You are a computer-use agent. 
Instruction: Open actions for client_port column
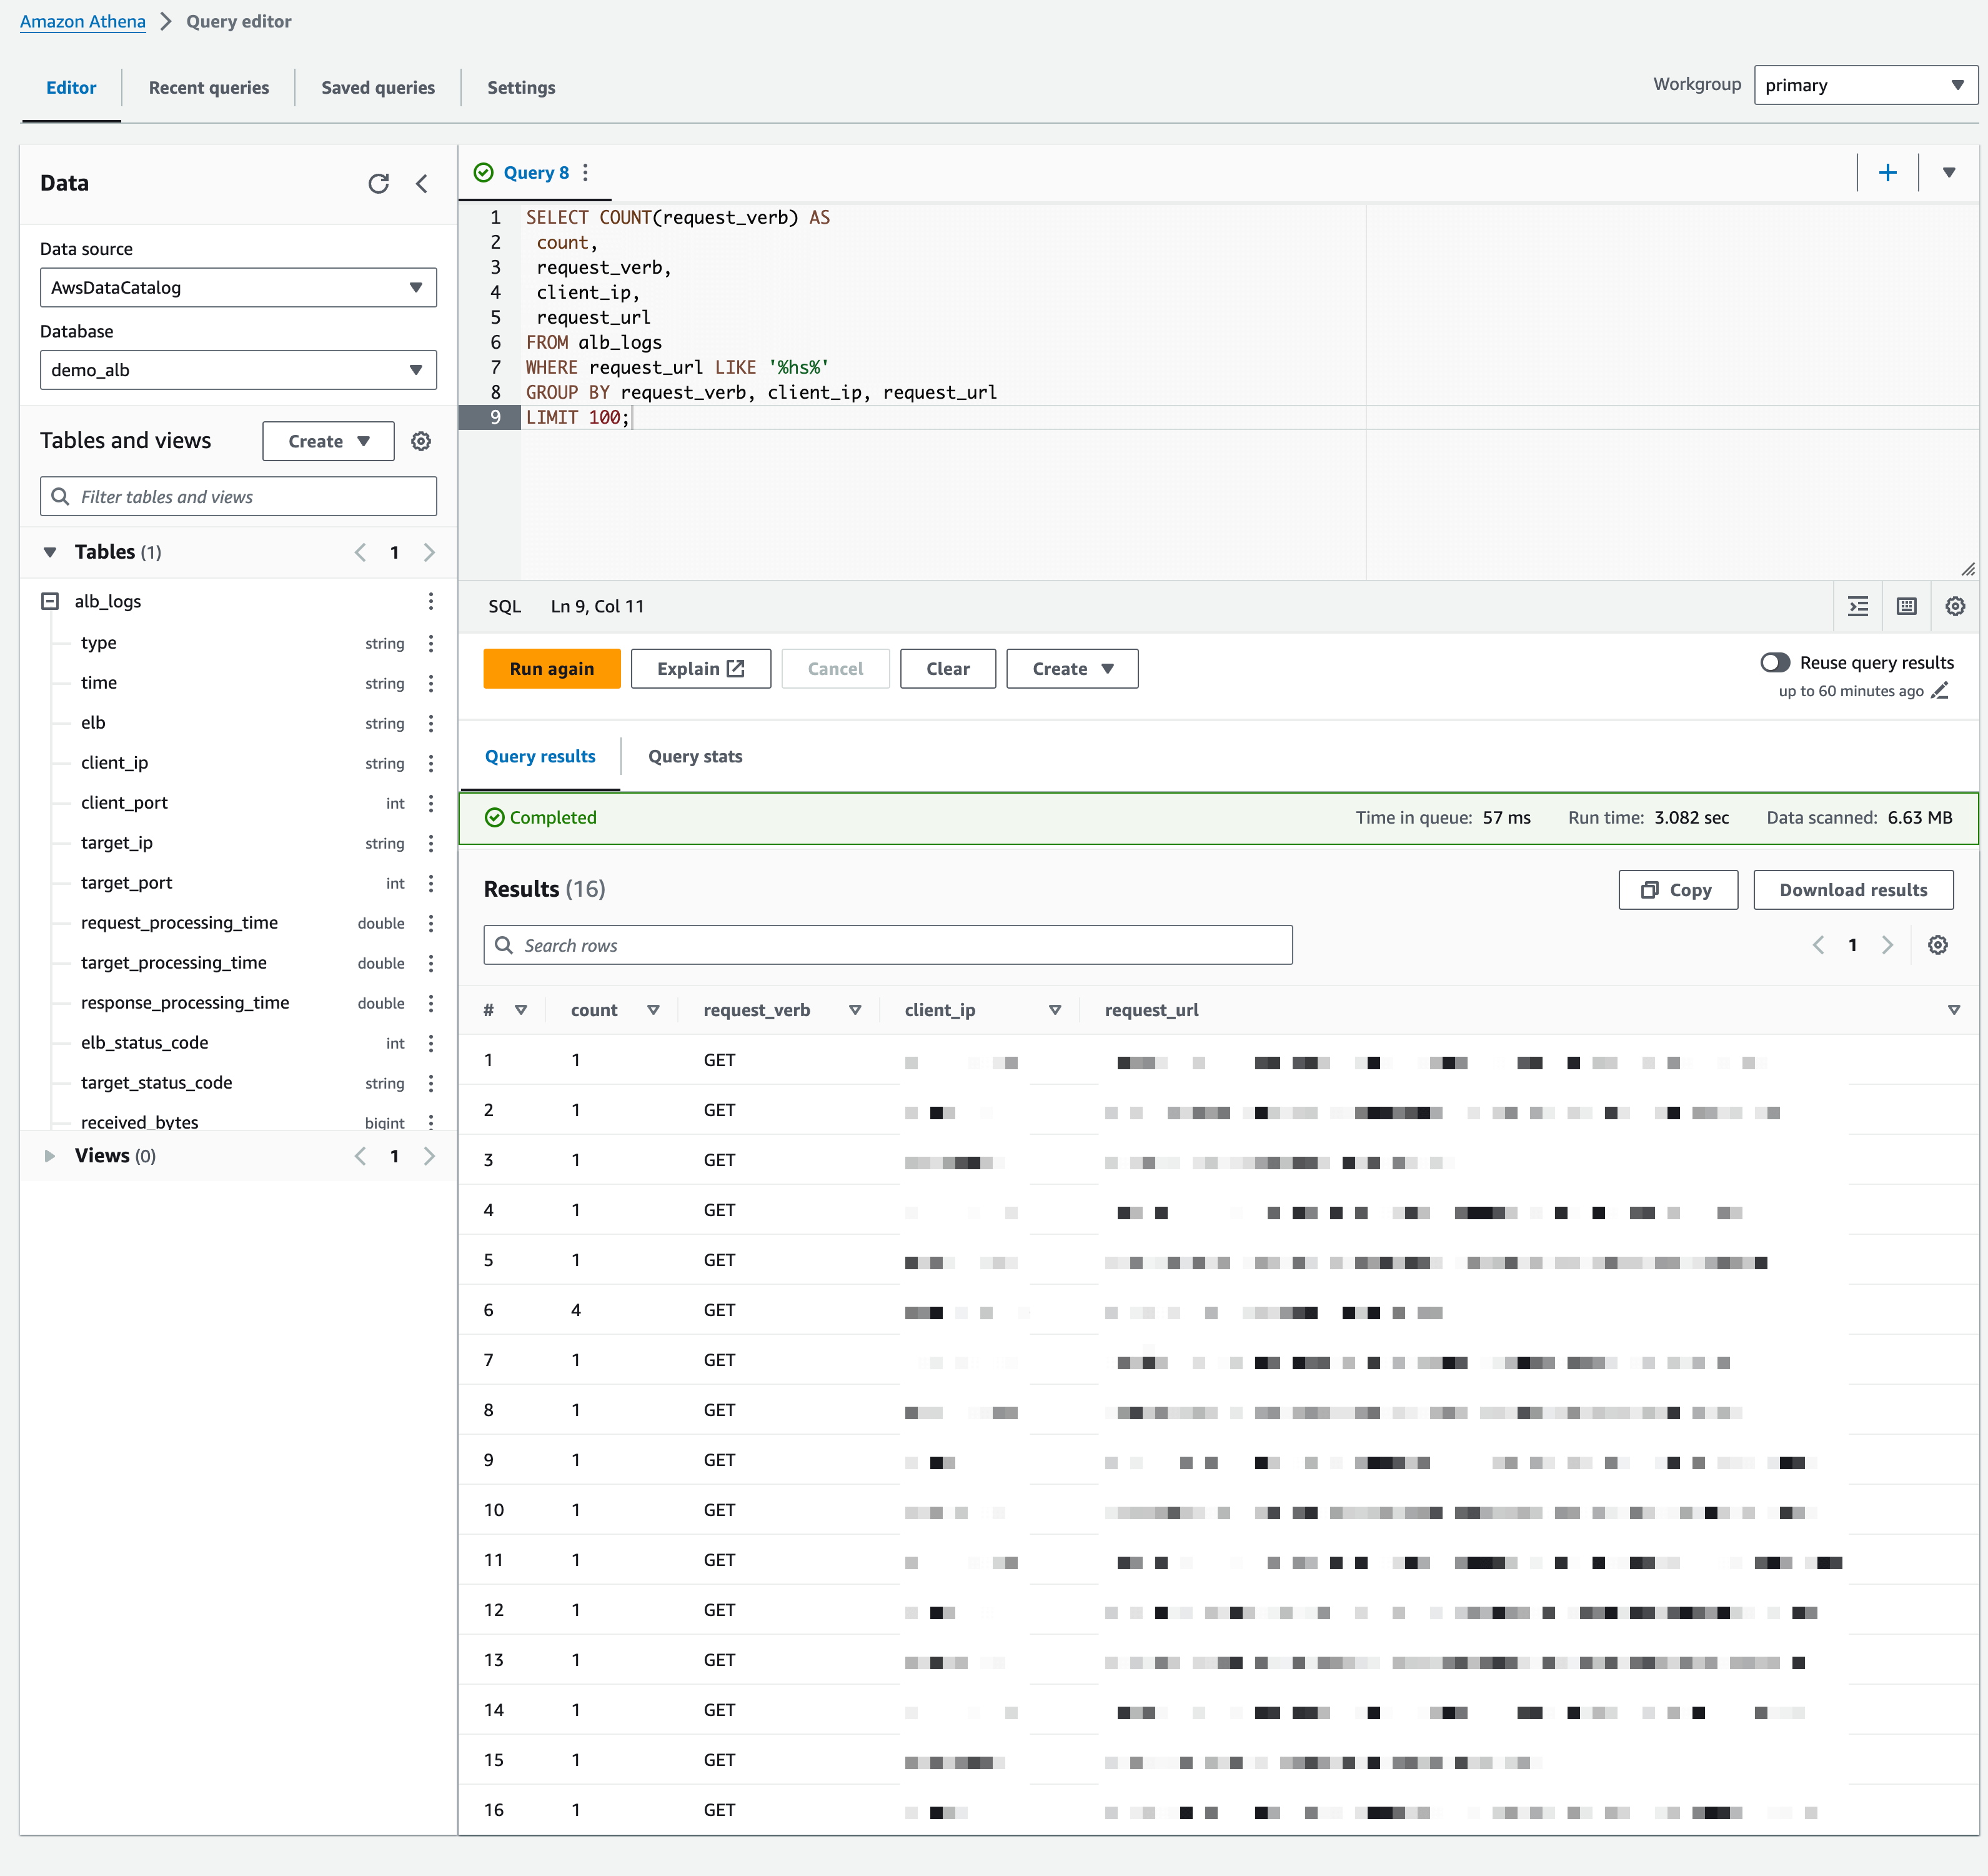point(431,803)
